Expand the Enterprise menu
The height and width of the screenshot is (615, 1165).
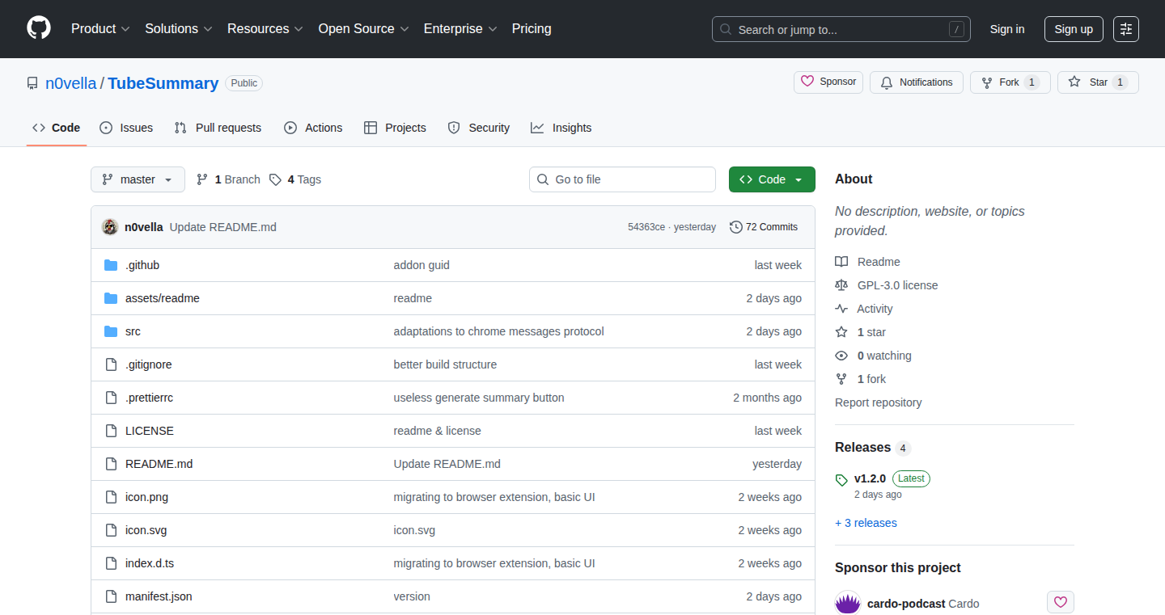click(460, 28)
